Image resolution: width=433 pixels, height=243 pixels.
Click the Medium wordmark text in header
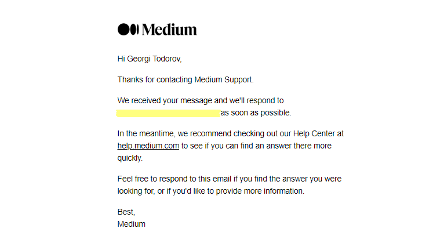coord(169,29)
